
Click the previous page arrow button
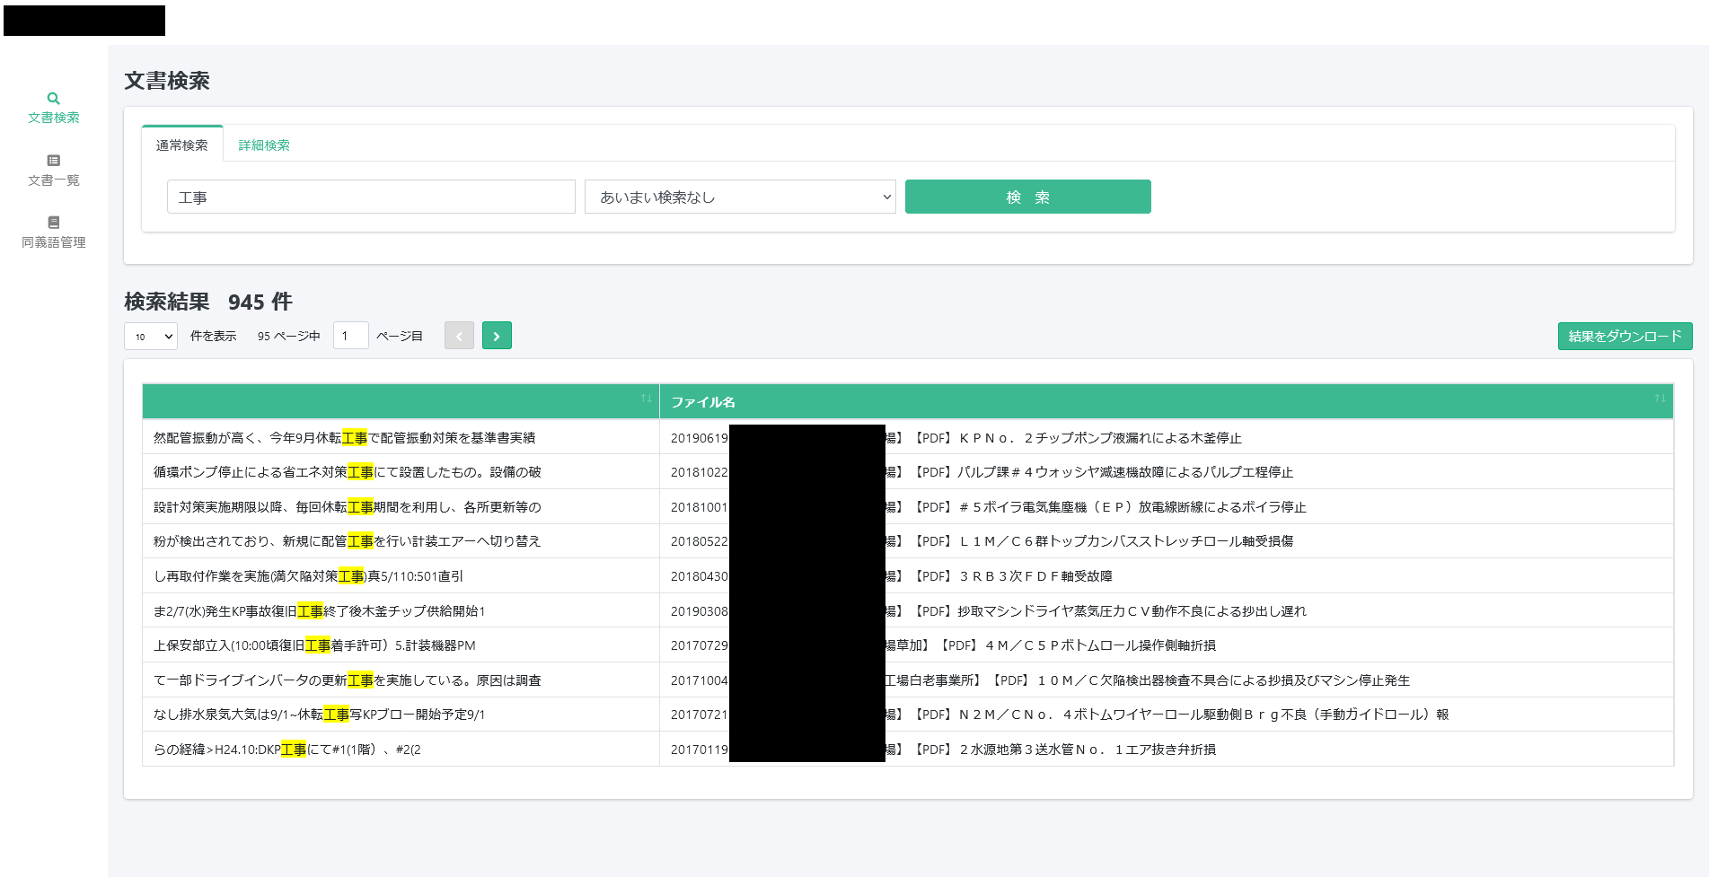pos(459,335)
